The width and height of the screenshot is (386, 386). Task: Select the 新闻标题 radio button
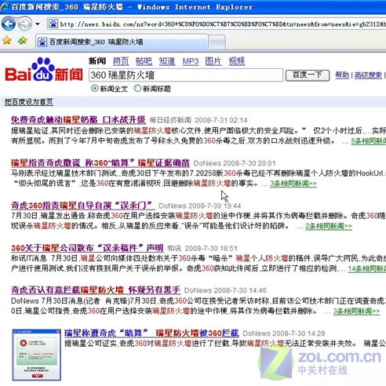pos(137,89)
